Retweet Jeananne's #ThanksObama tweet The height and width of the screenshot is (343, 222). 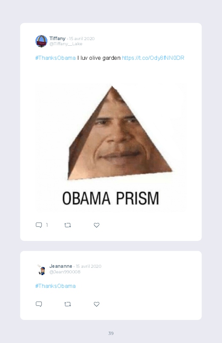point(67,304)
